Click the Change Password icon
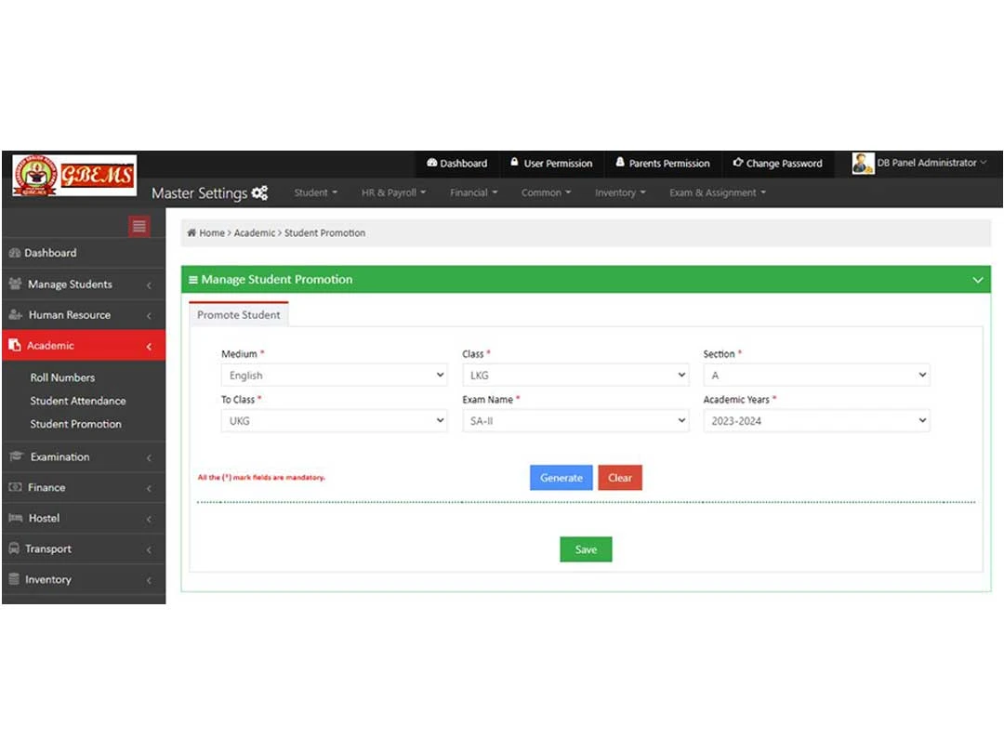 (x=737, y=164)
